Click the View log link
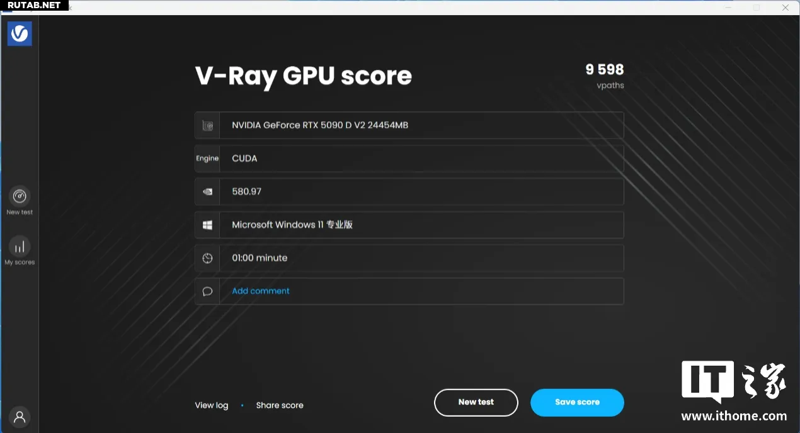The height and width of the screenshot is (433, 800). 212,405
